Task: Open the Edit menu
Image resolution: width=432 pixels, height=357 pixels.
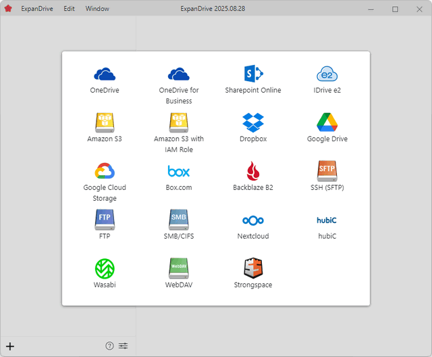Action: (x=69, y=9)
